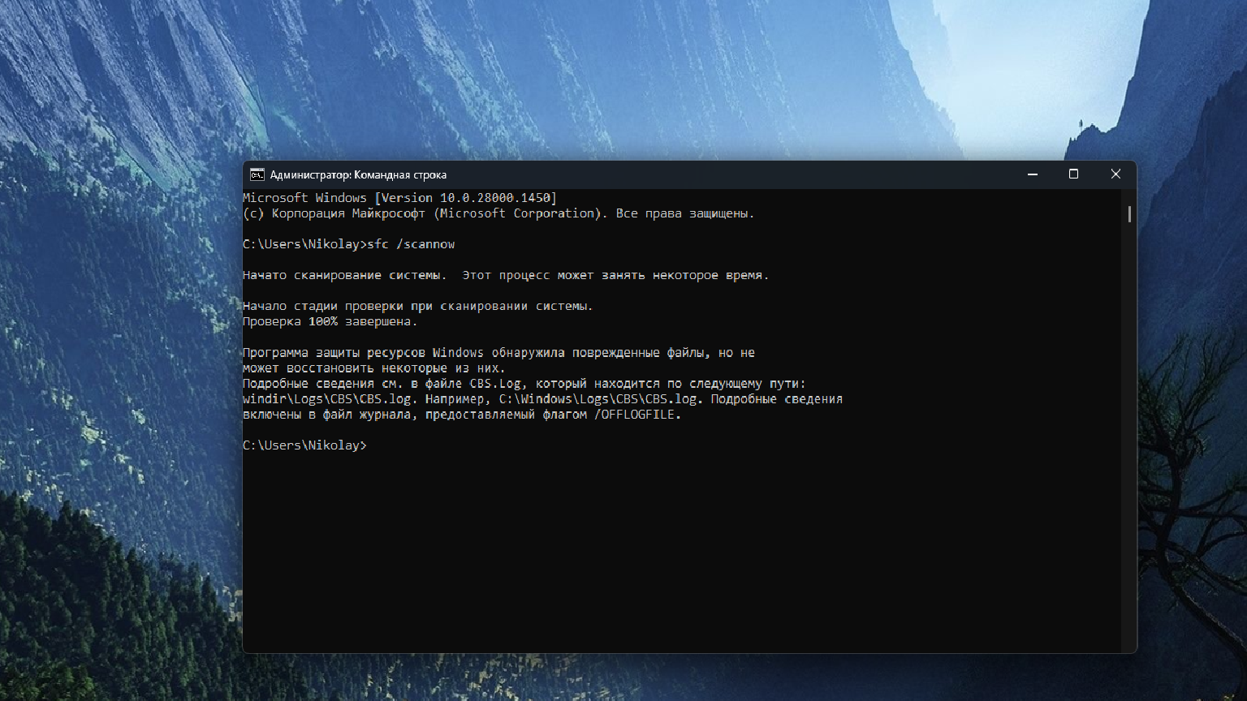The width and height of the screenshot is (1247, 701).
Task: Minimize the Командная строка window
Action: 1033,174
